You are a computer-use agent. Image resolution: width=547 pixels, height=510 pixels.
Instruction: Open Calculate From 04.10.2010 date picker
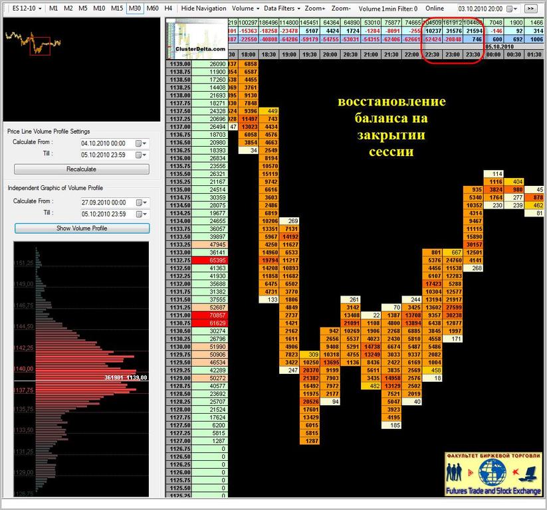142,143
